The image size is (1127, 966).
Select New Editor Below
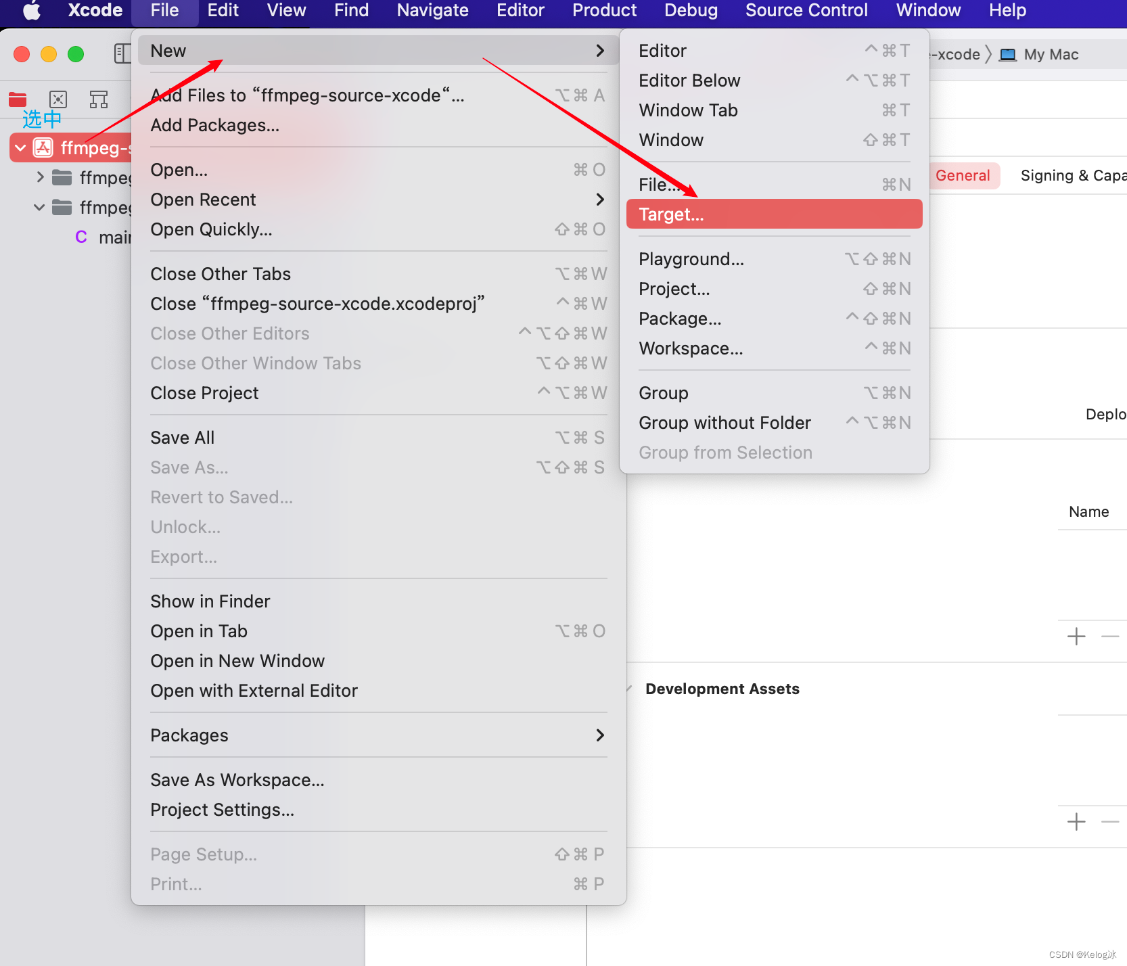tap(775, 80)
